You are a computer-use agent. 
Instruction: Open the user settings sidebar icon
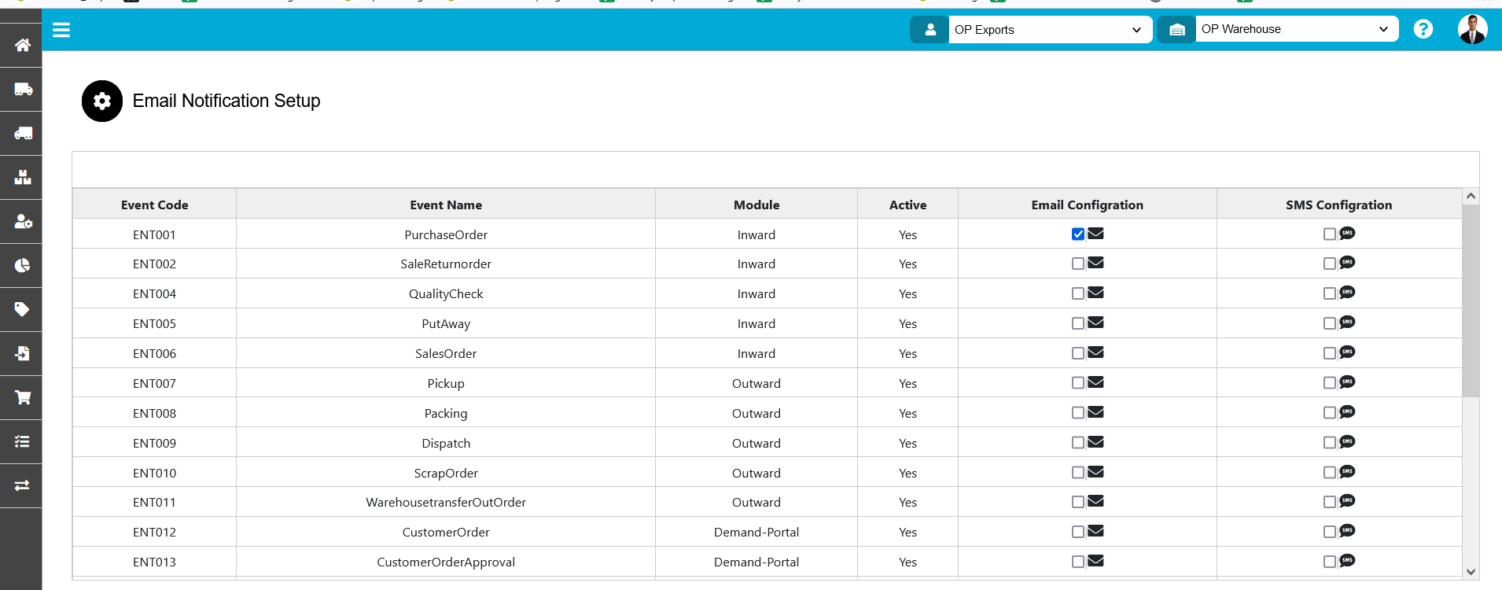(x=22, y=222)
